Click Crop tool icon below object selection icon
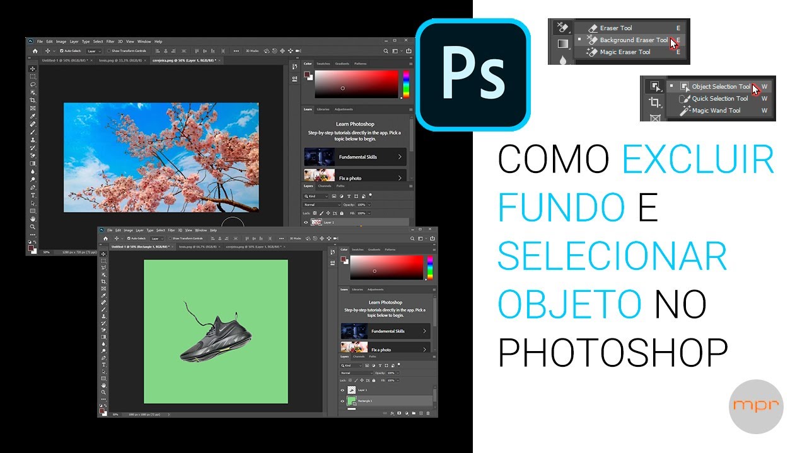The height and width of the screenshot is (453, 807). [x=655, y=102]
